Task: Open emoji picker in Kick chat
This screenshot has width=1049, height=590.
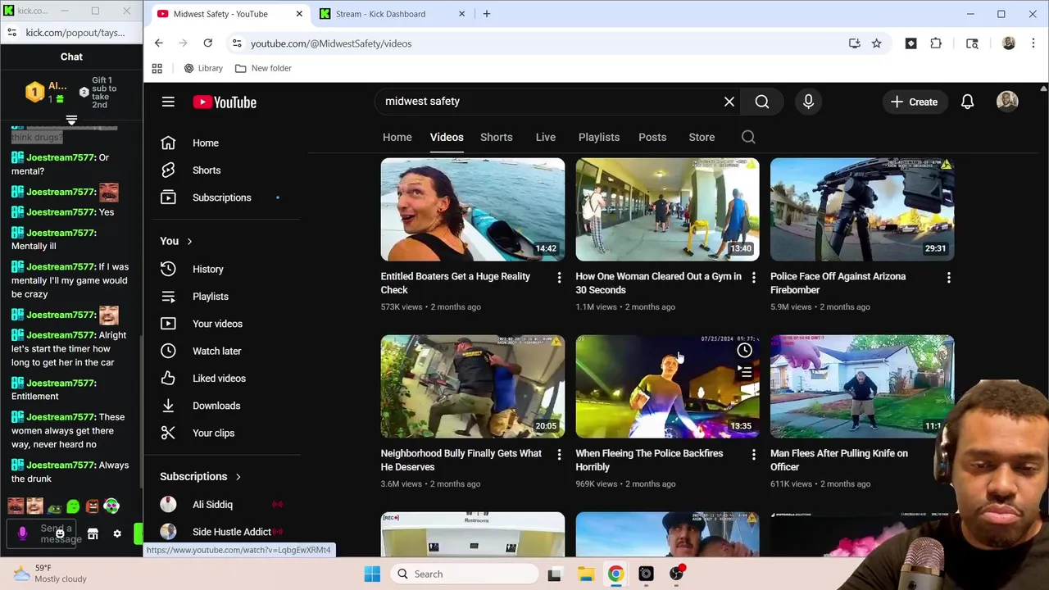Action: click(60, 533)
